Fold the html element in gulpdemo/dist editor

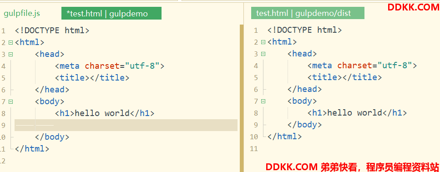263,42
